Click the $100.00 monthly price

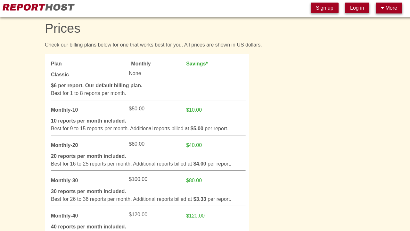click(x=138, y=179)
